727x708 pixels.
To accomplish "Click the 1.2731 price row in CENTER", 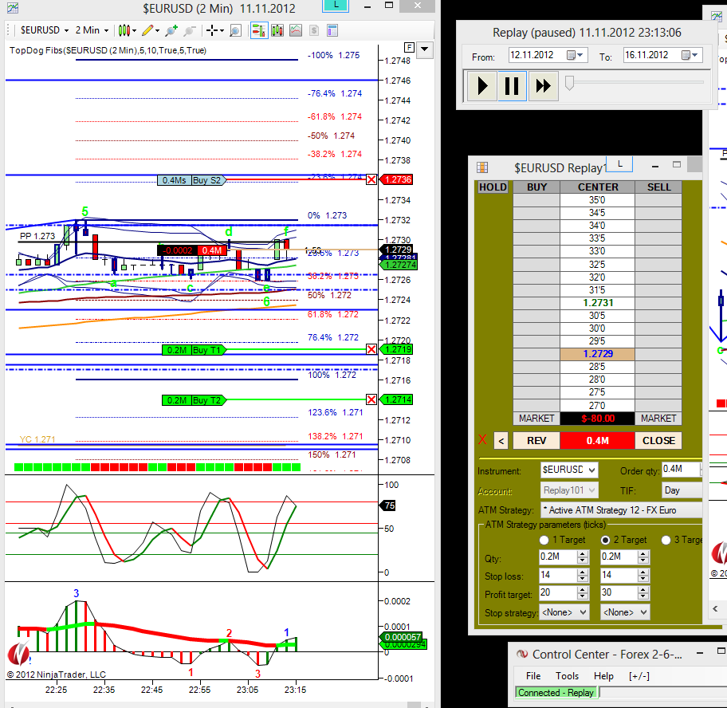I will point(597,303).
